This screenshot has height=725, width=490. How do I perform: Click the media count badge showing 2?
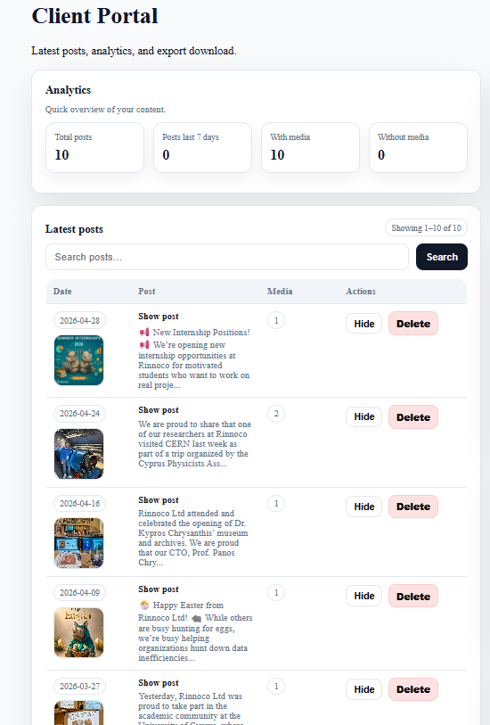tap(276, 414)
